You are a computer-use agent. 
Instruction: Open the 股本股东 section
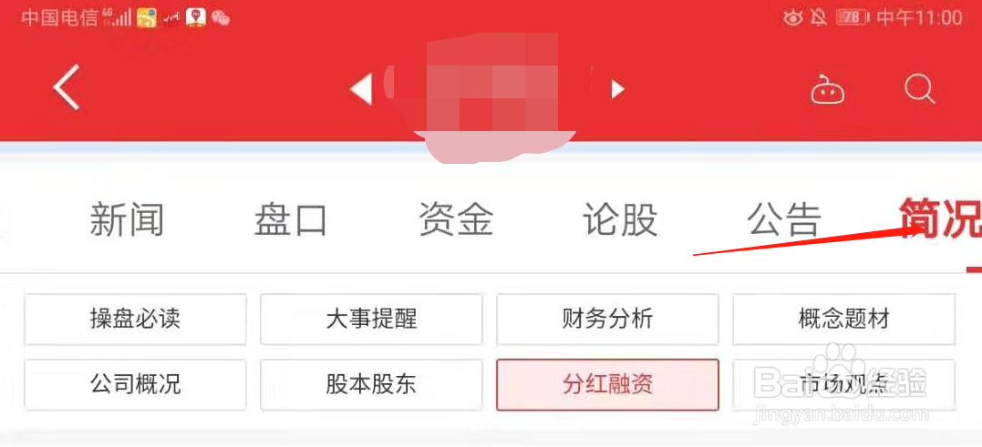(371, 384)
